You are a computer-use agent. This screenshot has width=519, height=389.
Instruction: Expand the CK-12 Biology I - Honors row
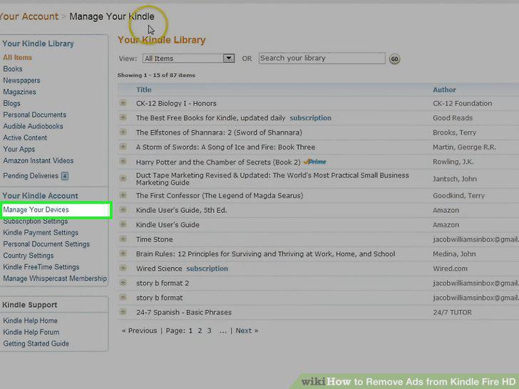coord(123,103)
